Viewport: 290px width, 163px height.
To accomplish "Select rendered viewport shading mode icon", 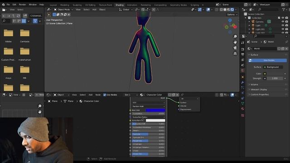I will 232,10.
